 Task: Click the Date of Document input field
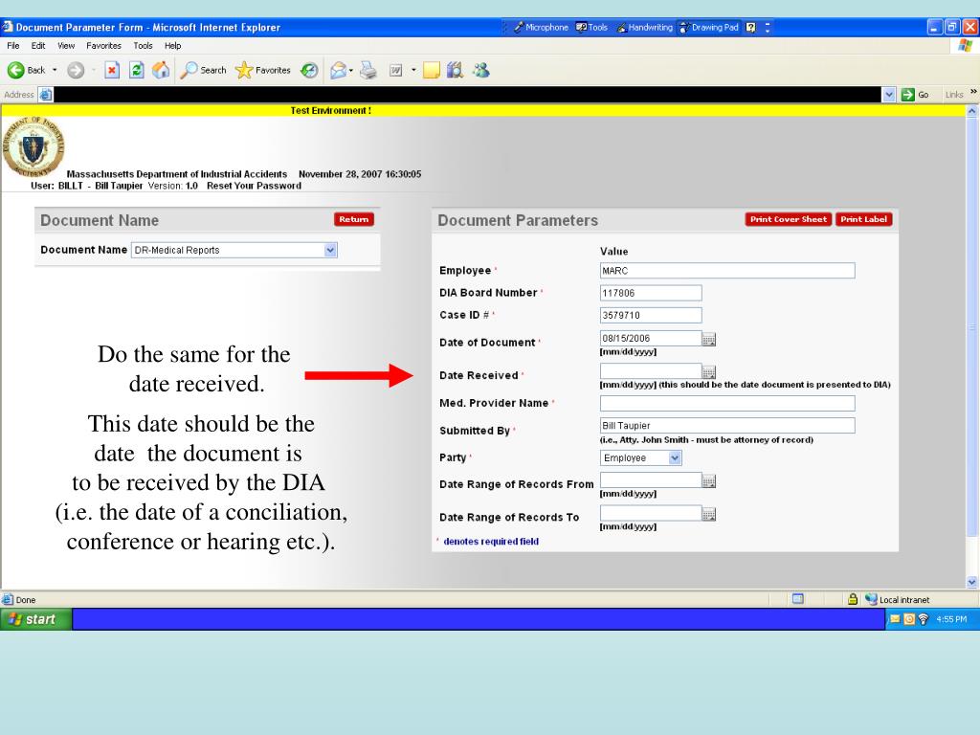point(651,338)
